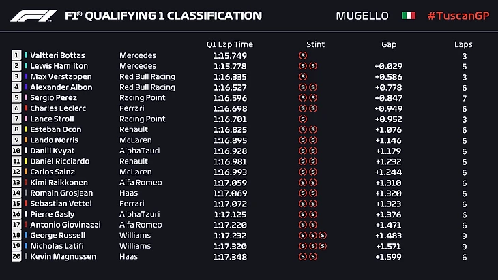
Task: Click the Qualifying 1 Classification title
Action: [x=162, y=15]
